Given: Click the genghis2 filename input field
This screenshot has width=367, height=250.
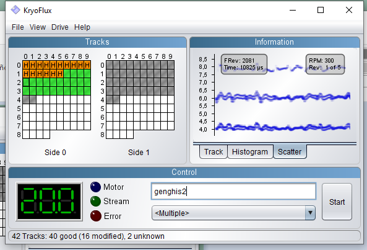Looking at the screenshot, I should click(233, 191).
